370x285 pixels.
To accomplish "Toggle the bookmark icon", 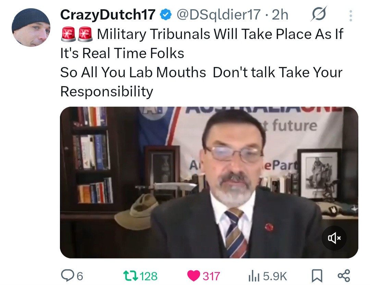I will pos(317,276).
